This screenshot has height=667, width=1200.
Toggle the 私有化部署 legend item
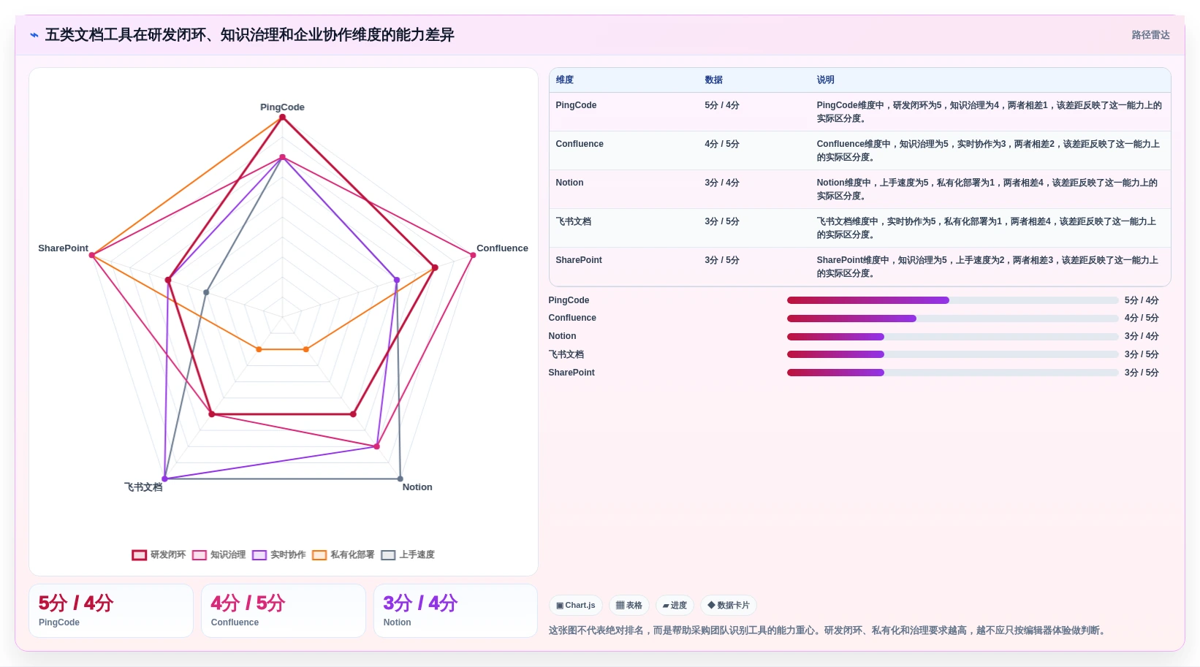tap(343, 554)
